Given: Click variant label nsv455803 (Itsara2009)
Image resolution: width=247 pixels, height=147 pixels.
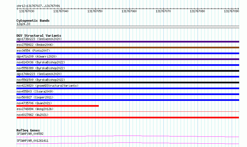Looking at the screenshot, I should pos(35,91).
